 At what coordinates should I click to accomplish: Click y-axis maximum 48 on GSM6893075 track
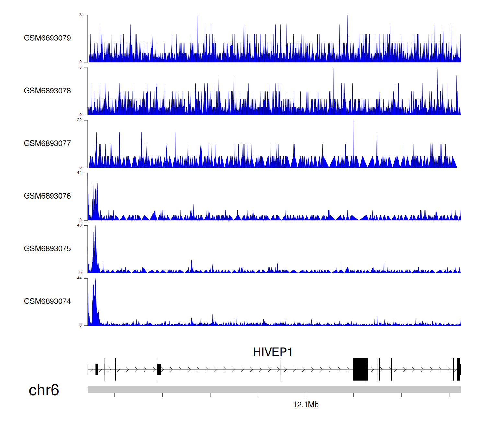point(79,225)
